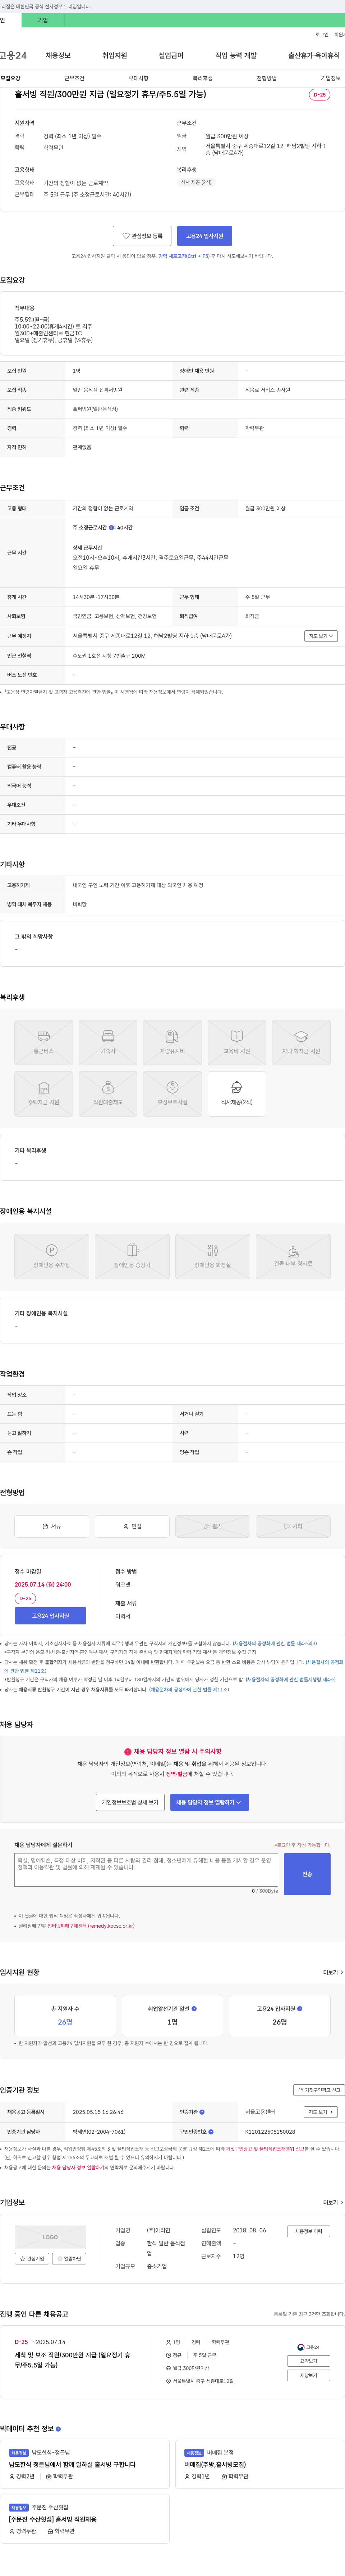The height and width of the screenshot is (2576, 345).
Task: Click info icon beside 구인인증번호
Action: 210,2131
